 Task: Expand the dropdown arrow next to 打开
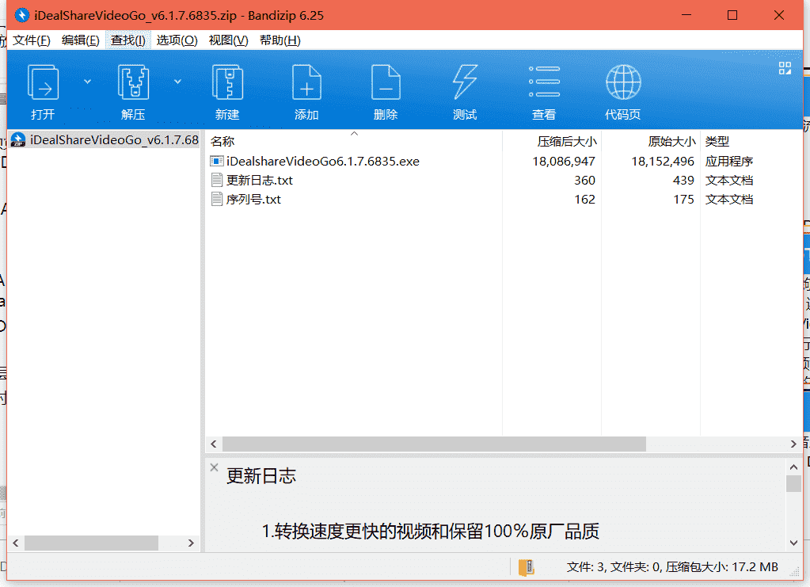[x=87, y=82]
